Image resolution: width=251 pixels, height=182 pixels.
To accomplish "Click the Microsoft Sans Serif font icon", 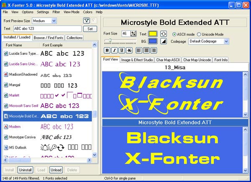I will click(x=6, y=106).
